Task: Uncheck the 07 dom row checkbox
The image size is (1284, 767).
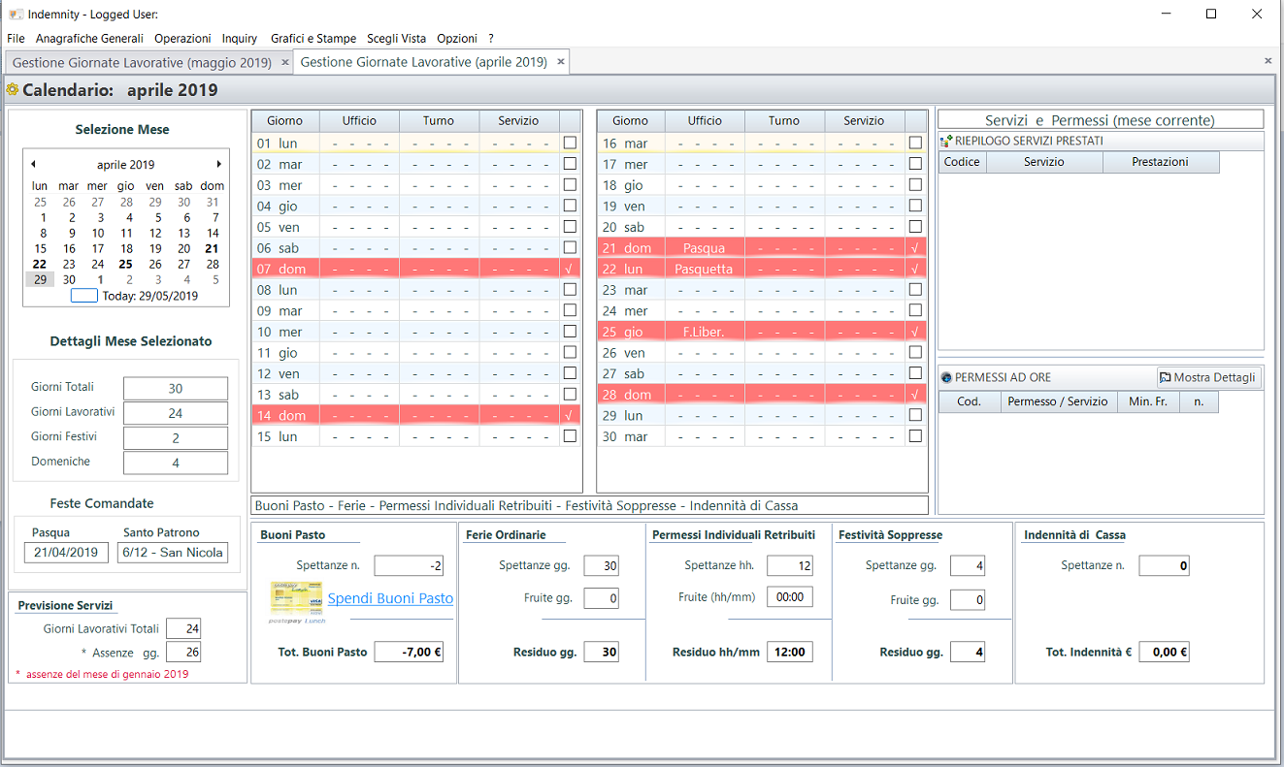Action: tap(570, 269)
